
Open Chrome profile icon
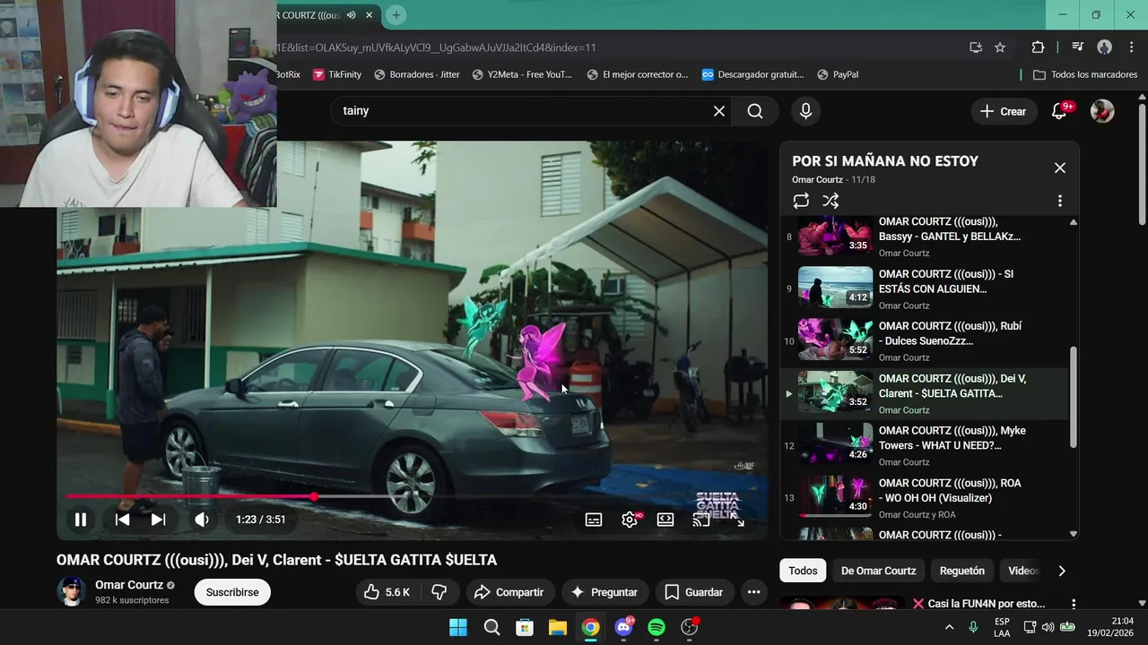[x=1105, y=47]
